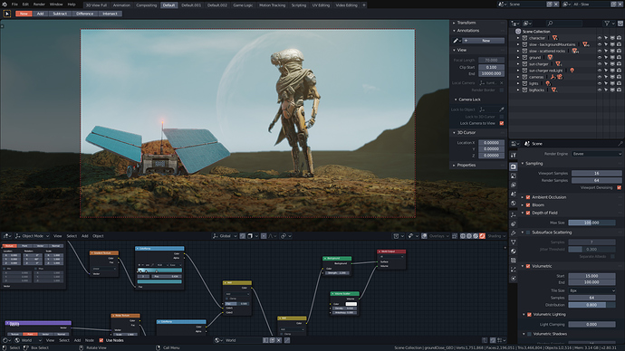Open the Render menu
The image size is (625, 351).
39,5
